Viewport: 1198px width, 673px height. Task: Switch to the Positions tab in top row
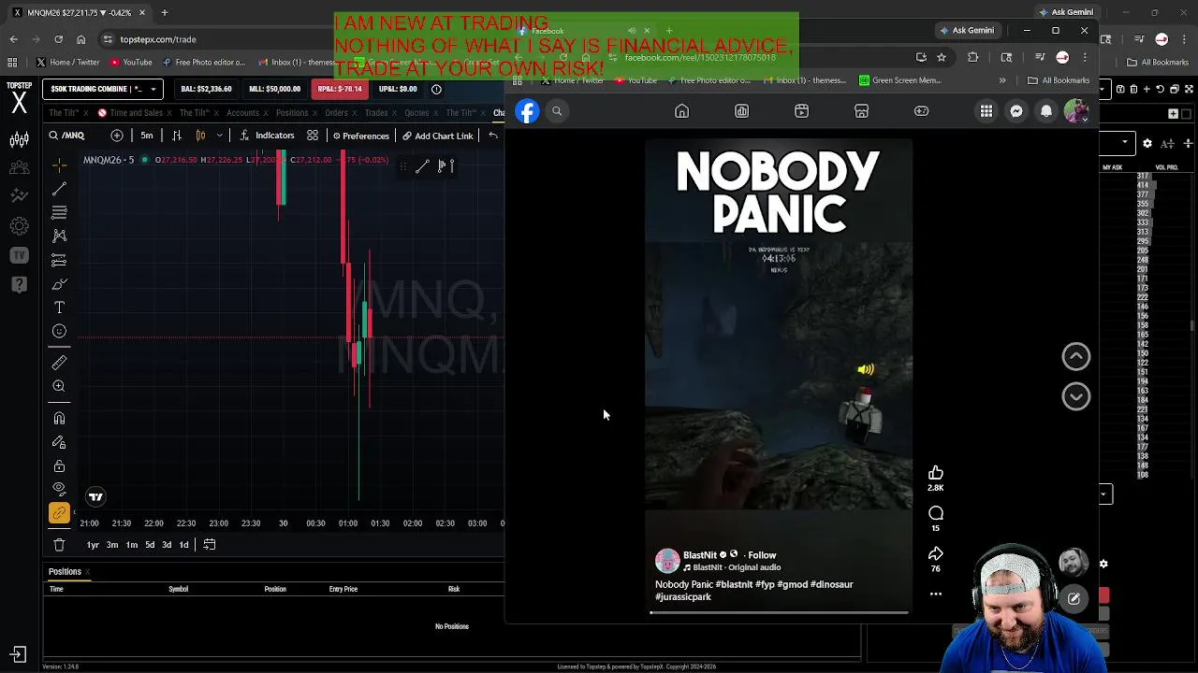coord(291,112)
